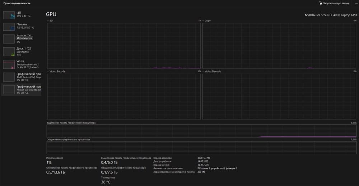Expand the 3D engine dropdown chevron
359x186 pixels.
pyautogui.click(x=48, y=20)
